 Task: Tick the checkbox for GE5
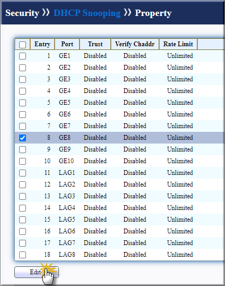tap(23, 103)
